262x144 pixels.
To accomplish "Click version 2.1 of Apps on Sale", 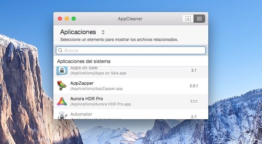I will 194,70.
